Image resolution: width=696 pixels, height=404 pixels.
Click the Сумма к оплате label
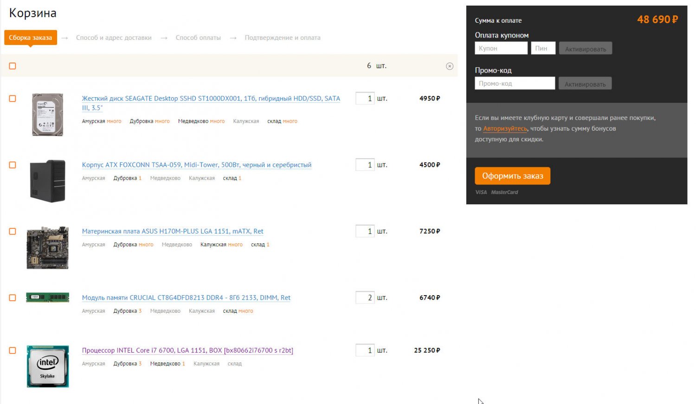coord(498,20)
